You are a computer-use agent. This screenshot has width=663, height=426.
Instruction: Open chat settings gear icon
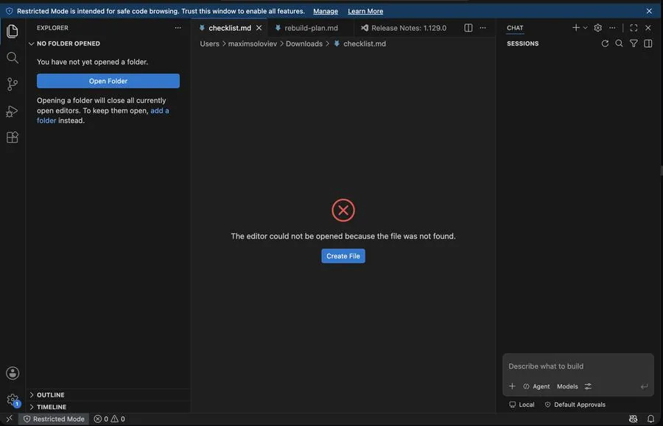tap(597, 28)
